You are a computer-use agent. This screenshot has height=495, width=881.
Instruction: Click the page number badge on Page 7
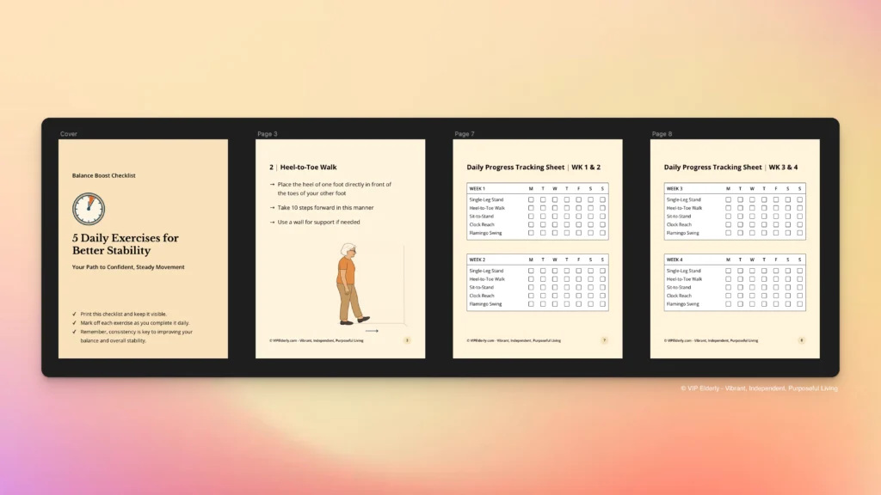[x=604, y=340]
